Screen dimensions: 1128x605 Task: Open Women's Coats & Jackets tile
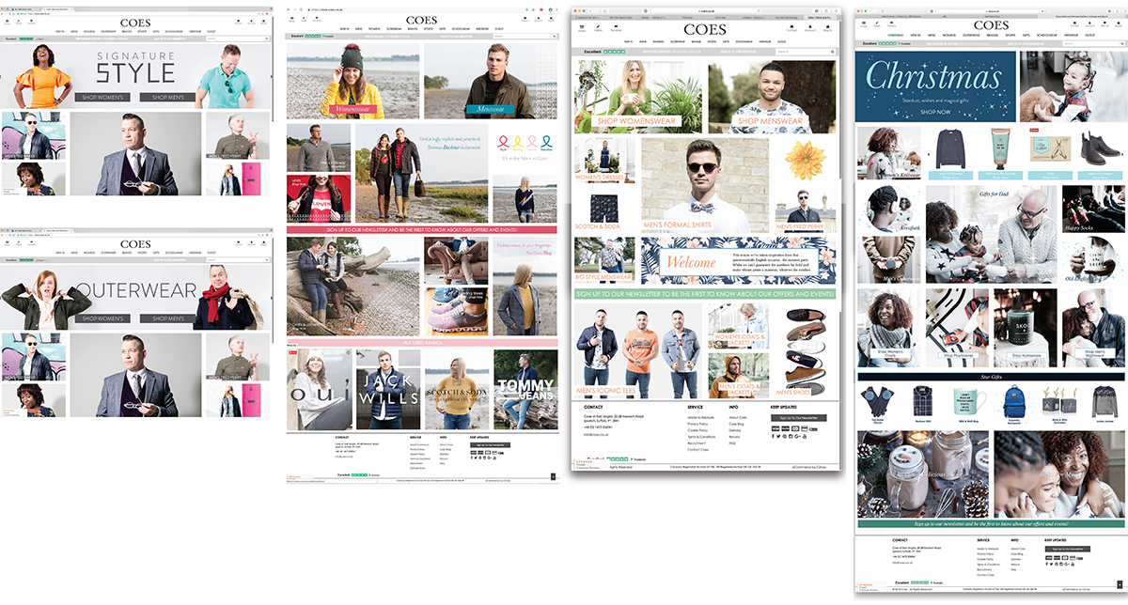[x=738, y=325]
